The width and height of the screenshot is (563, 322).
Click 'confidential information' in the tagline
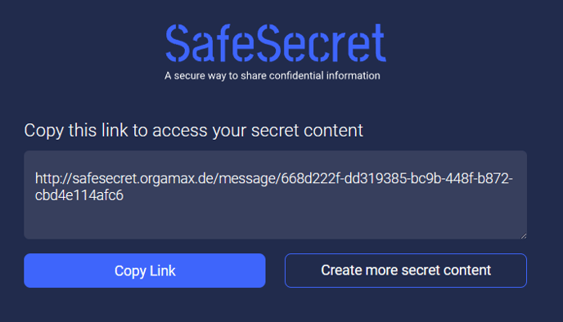[x=325, y=76]
